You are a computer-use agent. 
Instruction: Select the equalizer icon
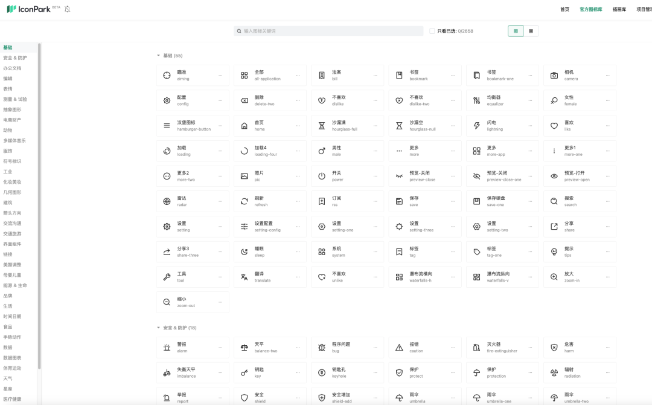click(x=476, y=100)
